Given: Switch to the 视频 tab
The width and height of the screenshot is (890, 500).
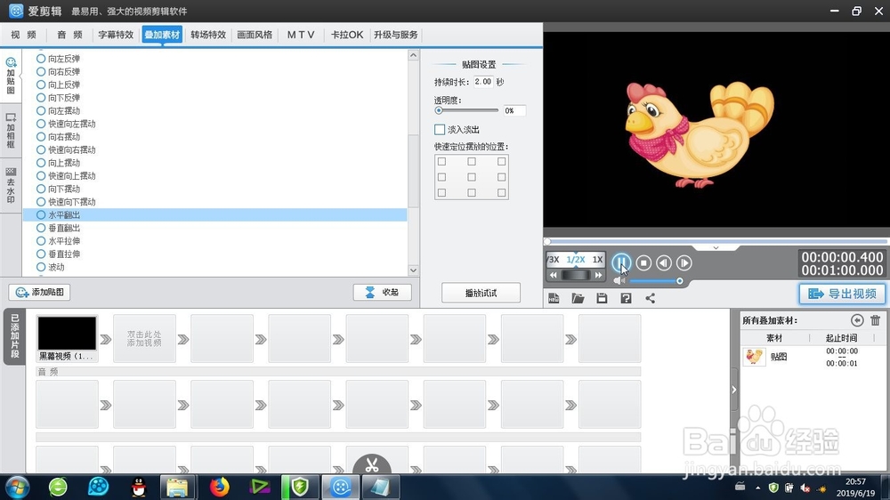Looking at the screenshot, I should coord(24,35).
